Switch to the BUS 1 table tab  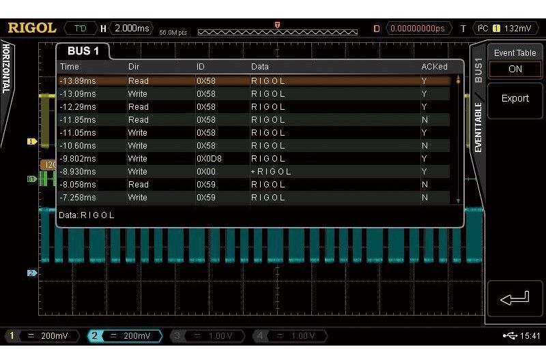coord(83,51)
